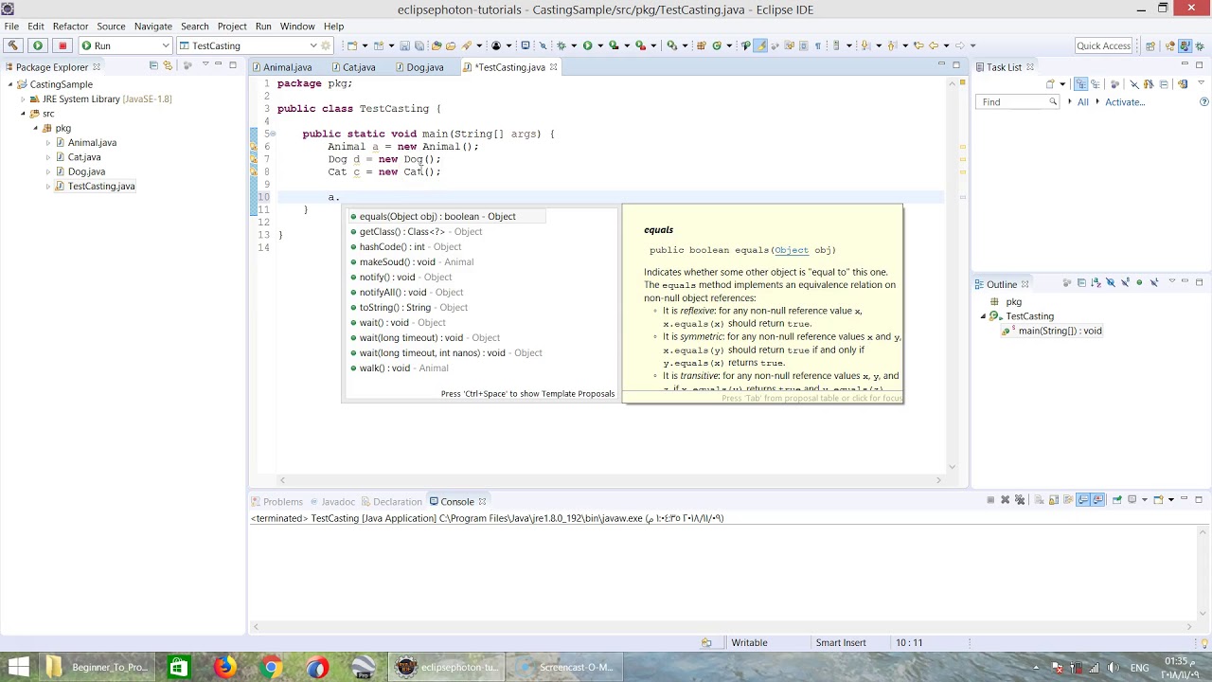Switch to the Debug perspective icon
The width and height of the screenshot is (1212, 682).
click(x=1201, y=45)
